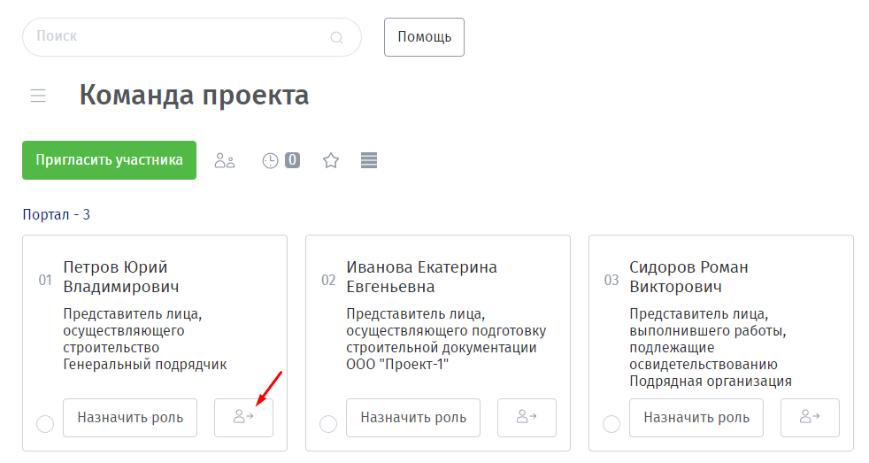
Task: Open the Помощь button
Action: pyautogui.click(x=424, y=37)
